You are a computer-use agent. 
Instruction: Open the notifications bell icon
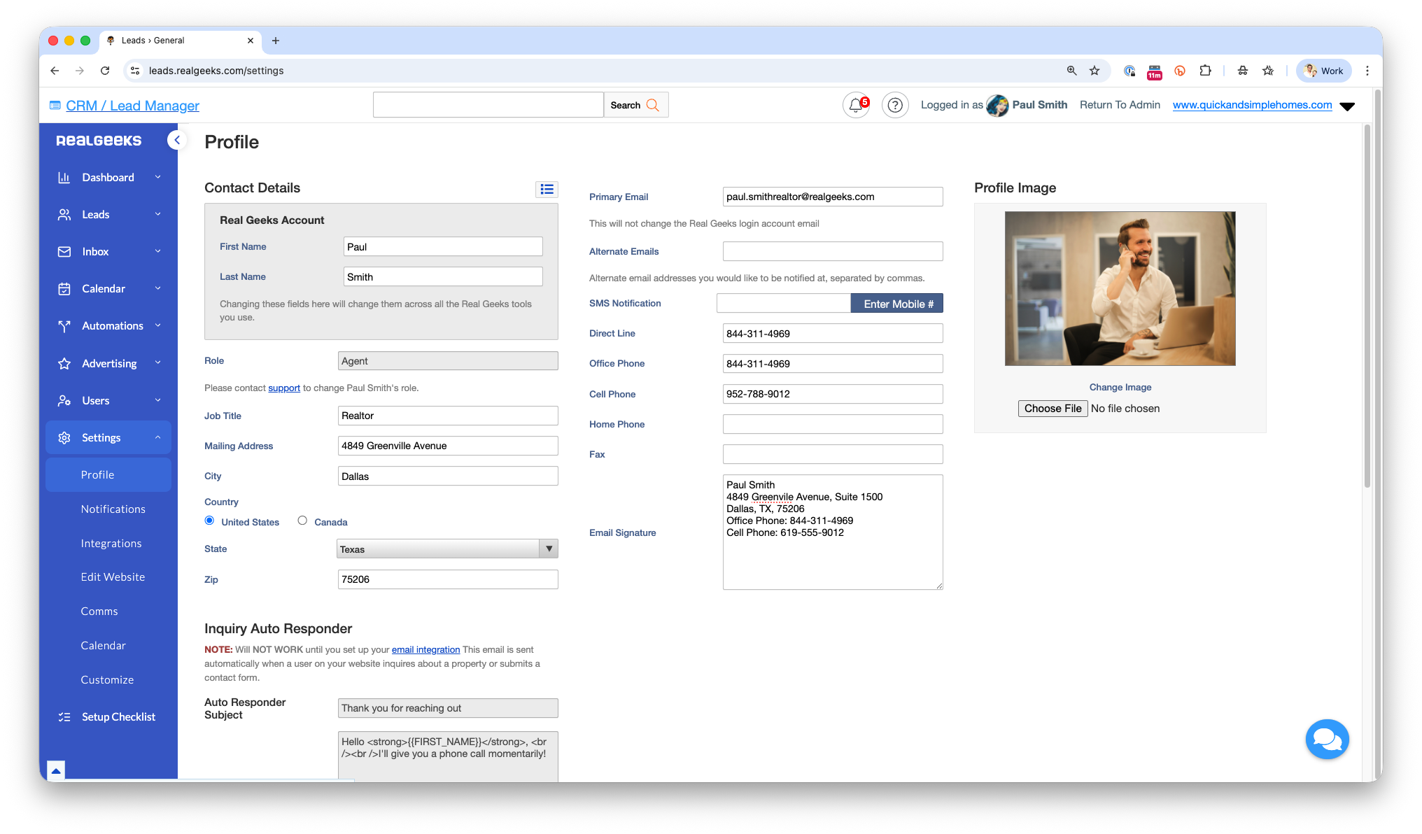tap(855, 105)
